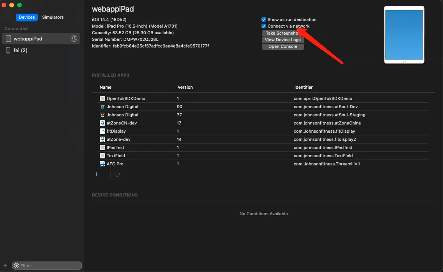Screen dimensions: 443x272
Task: Click the green zoom window button
Action: click(19, 5)
